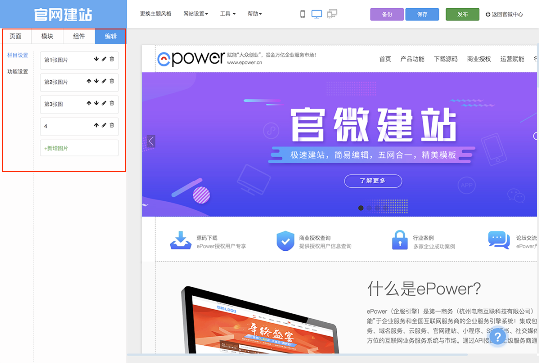Screen dimensions: 539x363
Task: Delete 第3张图 using the trash icon
Action: click(112, 103)
